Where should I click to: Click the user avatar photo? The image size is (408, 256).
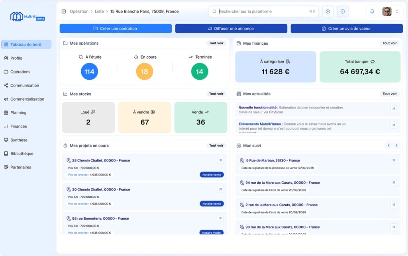pyautogui.click(x=386, y=12)
